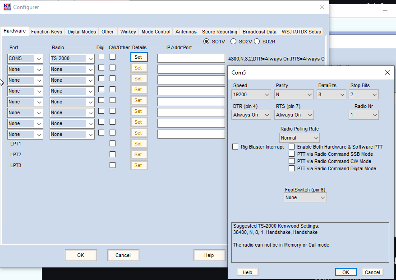
Task: Switch to the Function Keys tab
Action: pos(46,32)
